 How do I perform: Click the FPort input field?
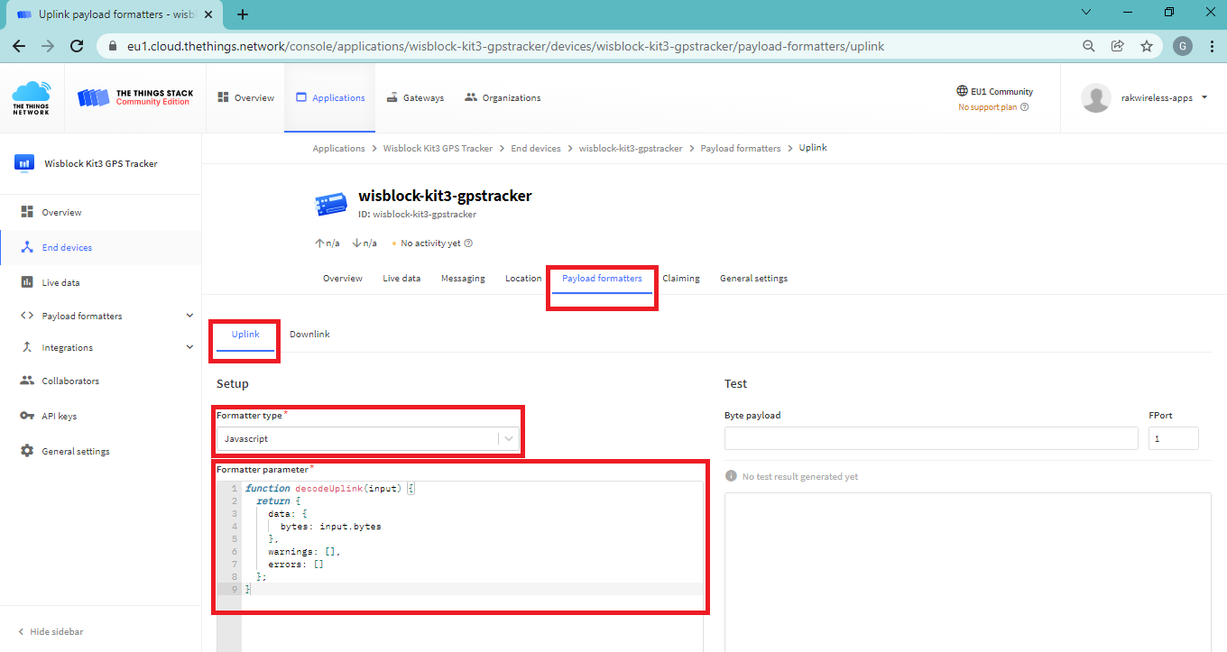pyautogui.click(x=1173, y=439)
